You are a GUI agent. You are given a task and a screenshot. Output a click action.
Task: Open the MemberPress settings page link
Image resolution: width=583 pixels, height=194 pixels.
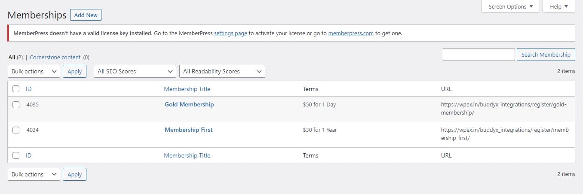tap(230, 33)
